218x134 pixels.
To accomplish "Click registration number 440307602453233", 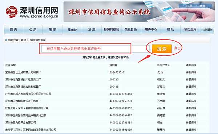I will (121, 101).
